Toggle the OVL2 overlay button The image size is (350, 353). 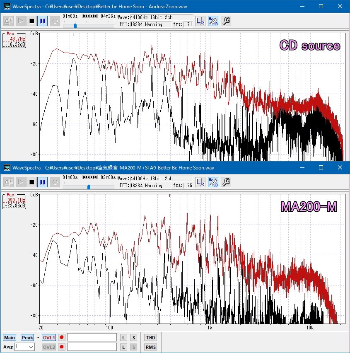pos(49,347)
